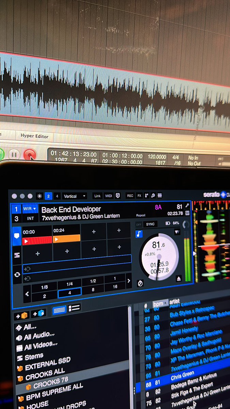This screenshot has width=230, height=409.
Task: Click the calendar grid icon below pencil
Action: coord(187,213)
